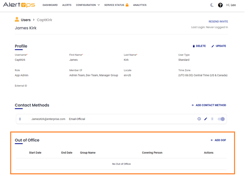Click the trash icon on contact row

point(212,119)
